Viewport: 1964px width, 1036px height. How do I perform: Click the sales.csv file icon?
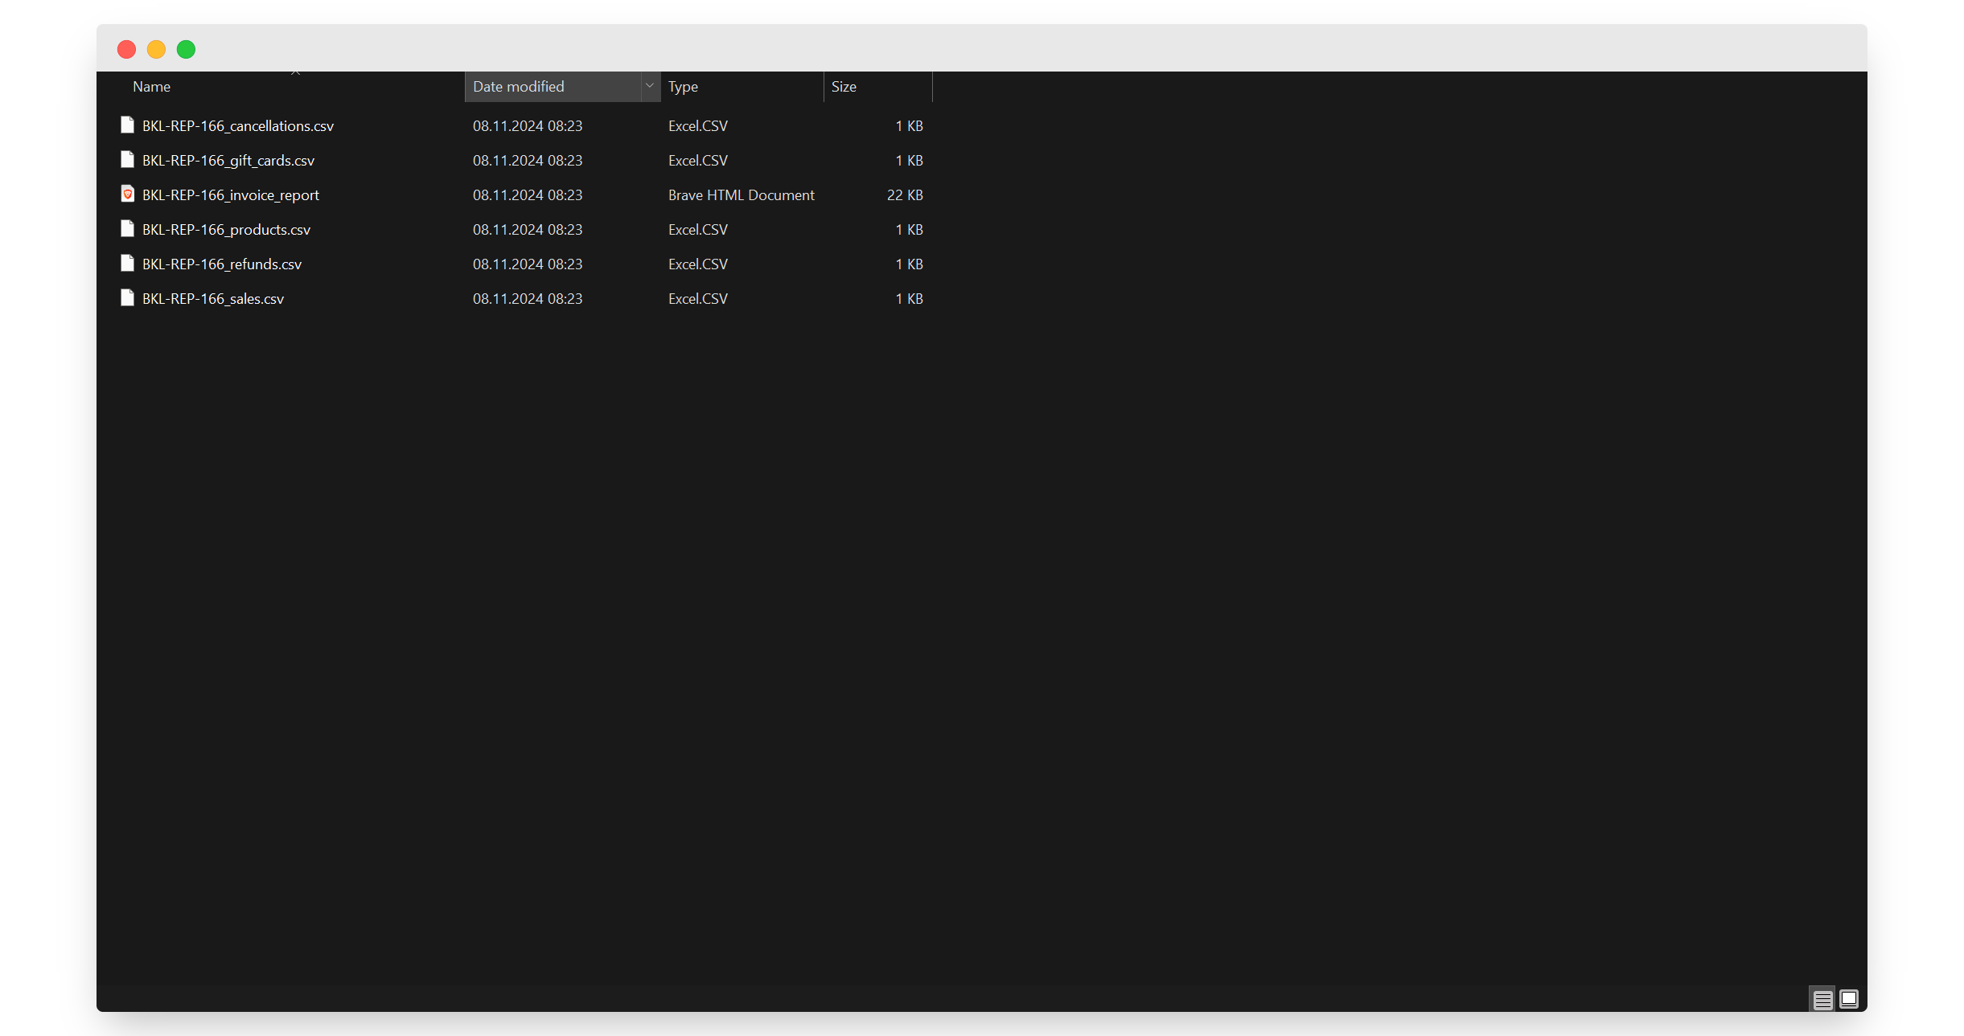[x=127, y=298]
